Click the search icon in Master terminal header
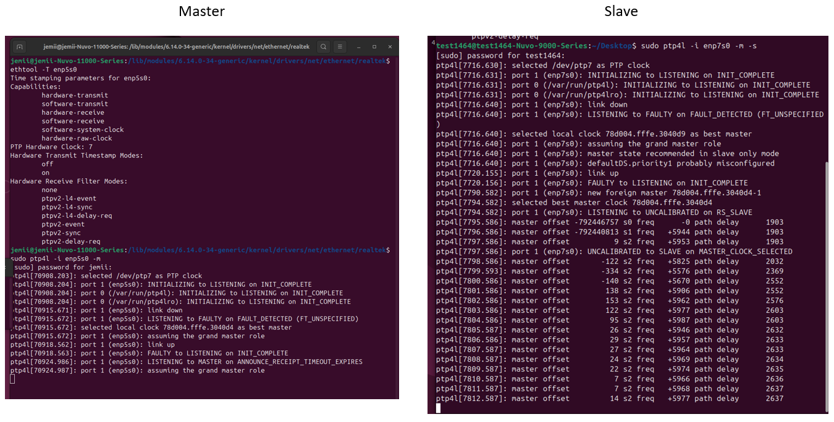Image resolution: width=834 pixels, height=422 pixels. click(x=323, y=47)
